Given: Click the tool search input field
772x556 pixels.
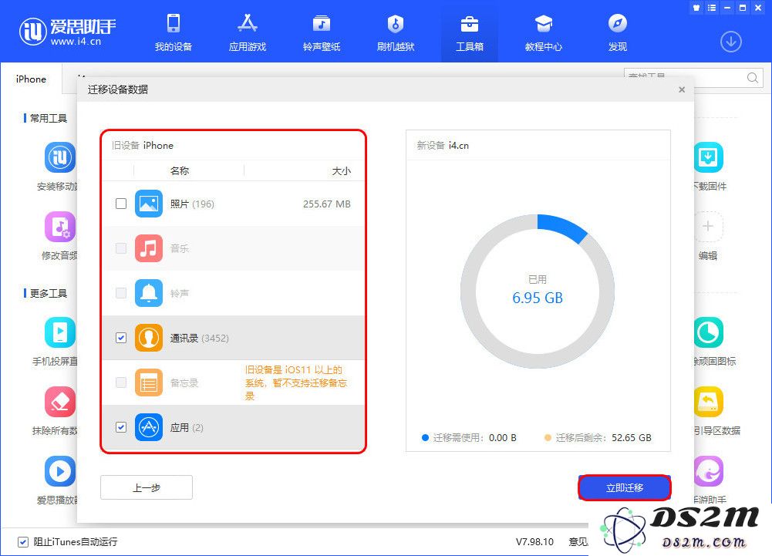Looking at the screenshot, I should (693, 78).
